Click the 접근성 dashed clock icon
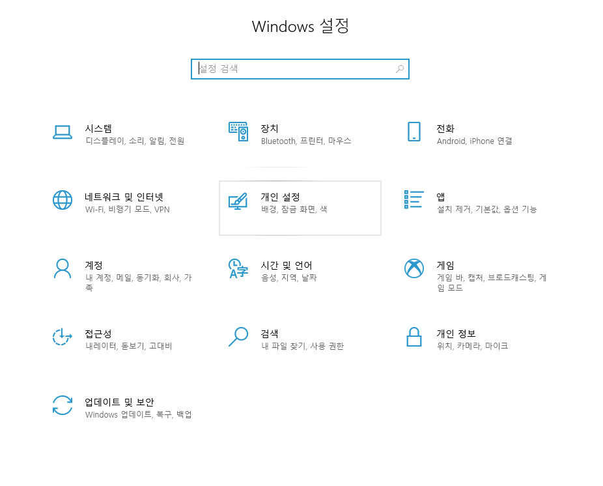 pyautogui.click(x=63, y=337)
